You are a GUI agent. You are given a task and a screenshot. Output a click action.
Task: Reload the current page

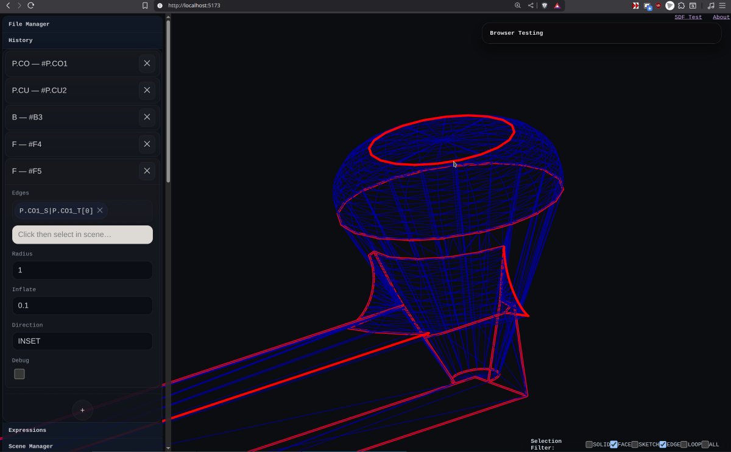pyautogui.click(x=30, y=5)
